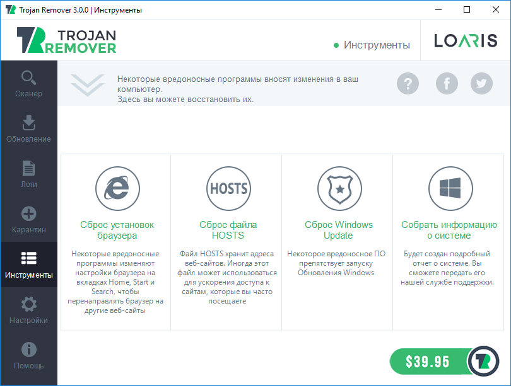Open the Помощь (Help) info section
Image resolution: width=511 pixels, height=386 pixels.
coord(28,356)
